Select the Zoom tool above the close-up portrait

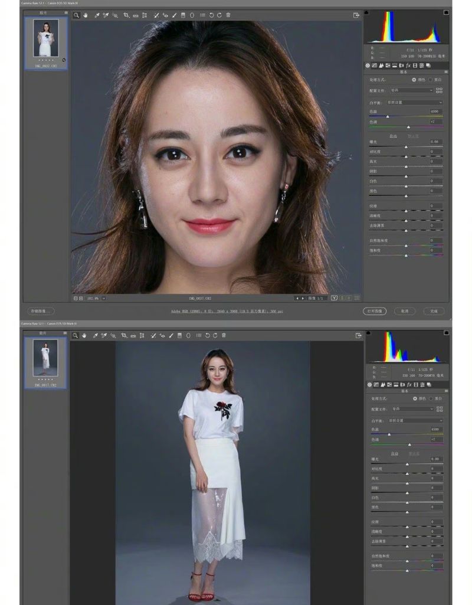[x=76, y=15]
